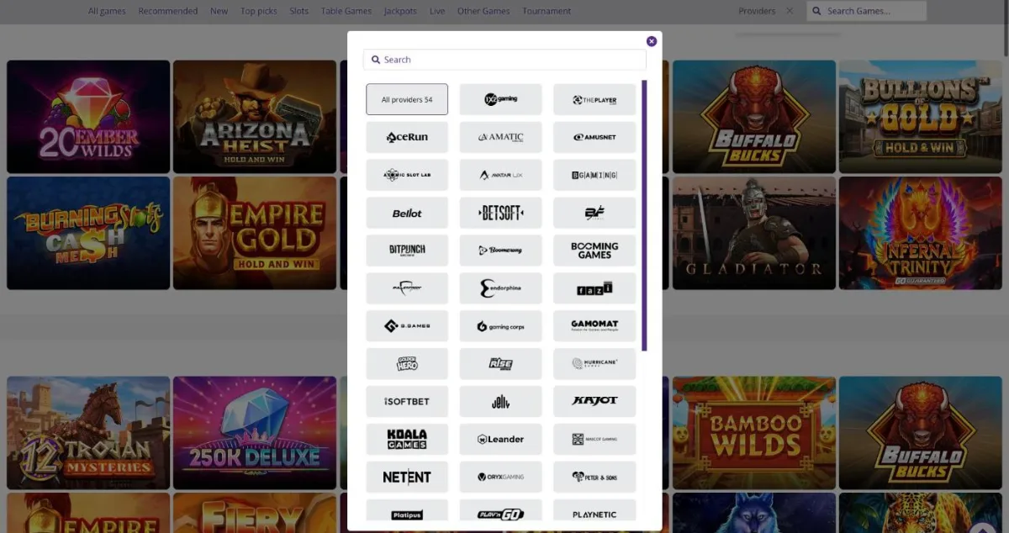
Task: Select the Atomic Slot Lab provider
Action: [x=407, y=175]
